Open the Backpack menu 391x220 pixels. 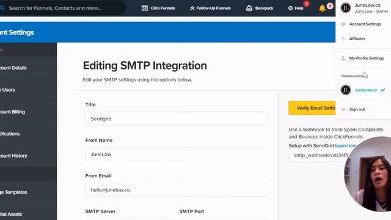pyautogui.click(x=260, y=8)
